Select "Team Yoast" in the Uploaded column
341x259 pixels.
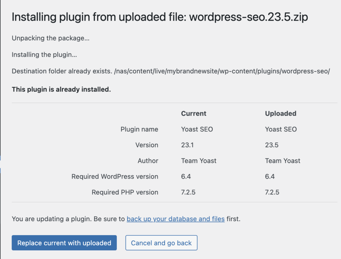pos(282,161)
